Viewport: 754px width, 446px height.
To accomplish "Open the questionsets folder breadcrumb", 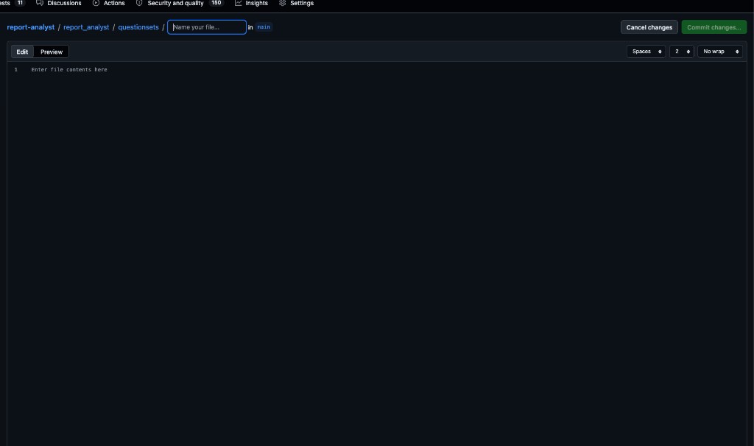I will pos(138,27).
